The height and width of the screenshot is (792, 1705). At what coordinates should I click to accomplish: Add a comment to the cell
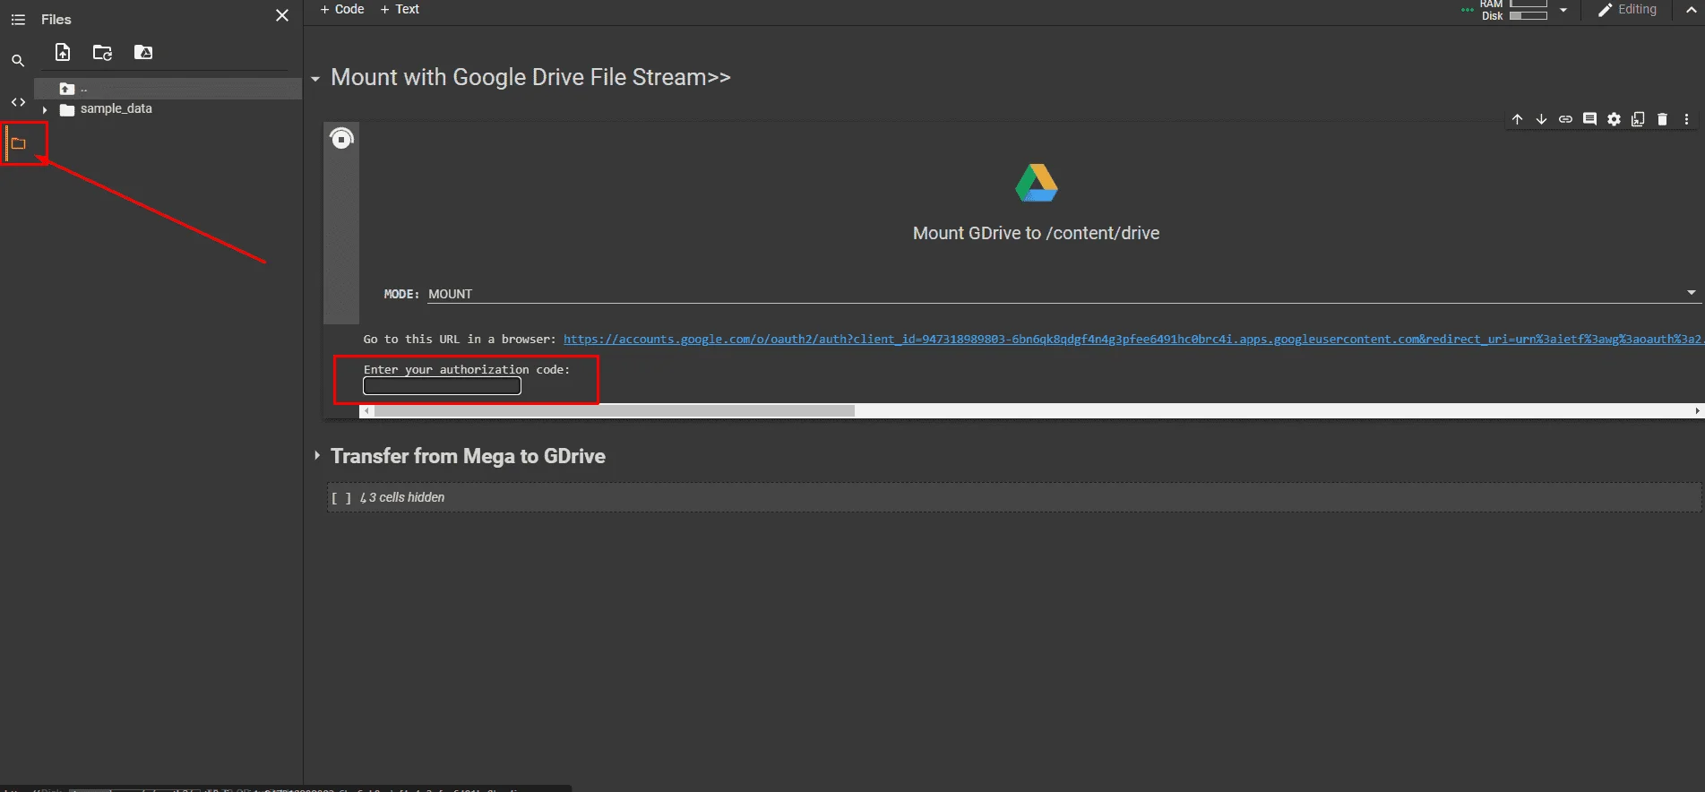1589,119
